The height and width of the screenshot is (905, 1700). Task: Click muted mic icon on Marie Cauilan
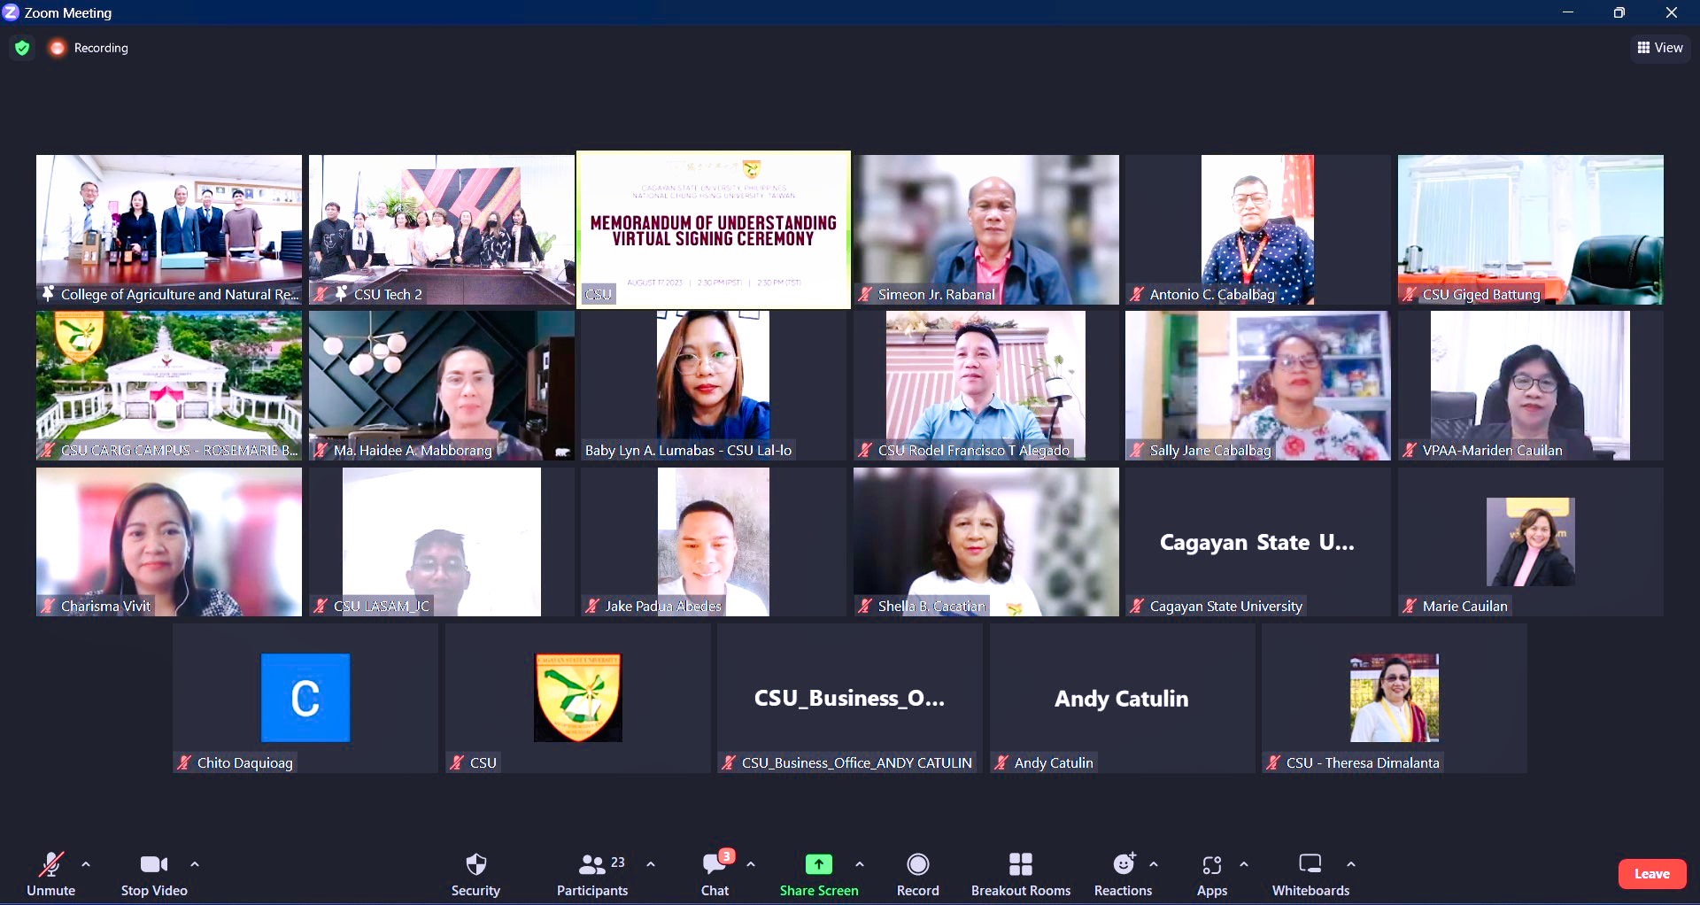[1410, 606]
